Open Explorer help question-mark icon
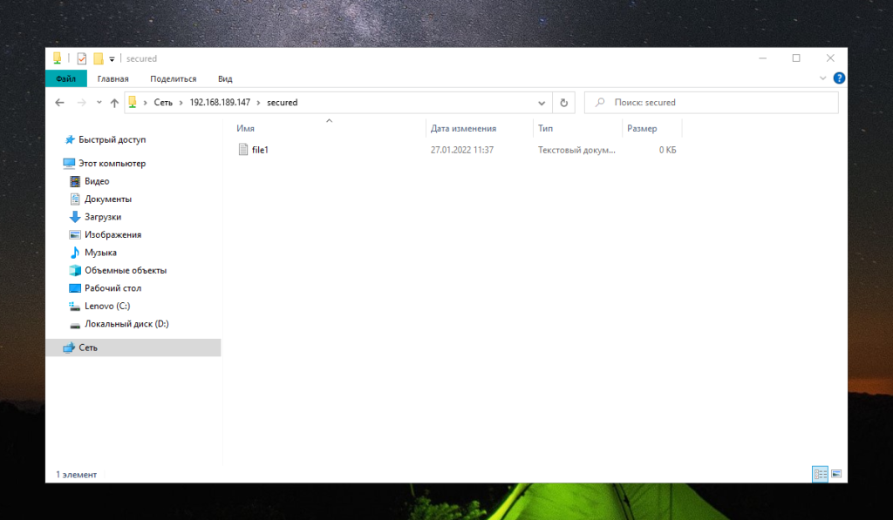Image resolution: width=893 pixels, height=520 pixels. click(839, 78)
